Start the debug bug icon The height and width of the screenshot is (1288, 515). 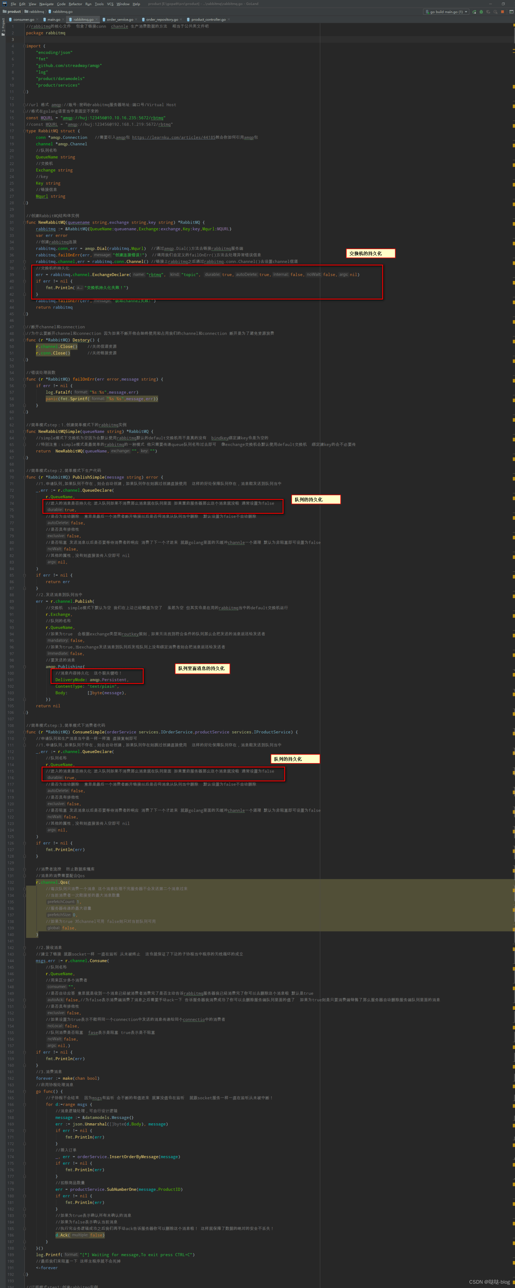(481, 12)
